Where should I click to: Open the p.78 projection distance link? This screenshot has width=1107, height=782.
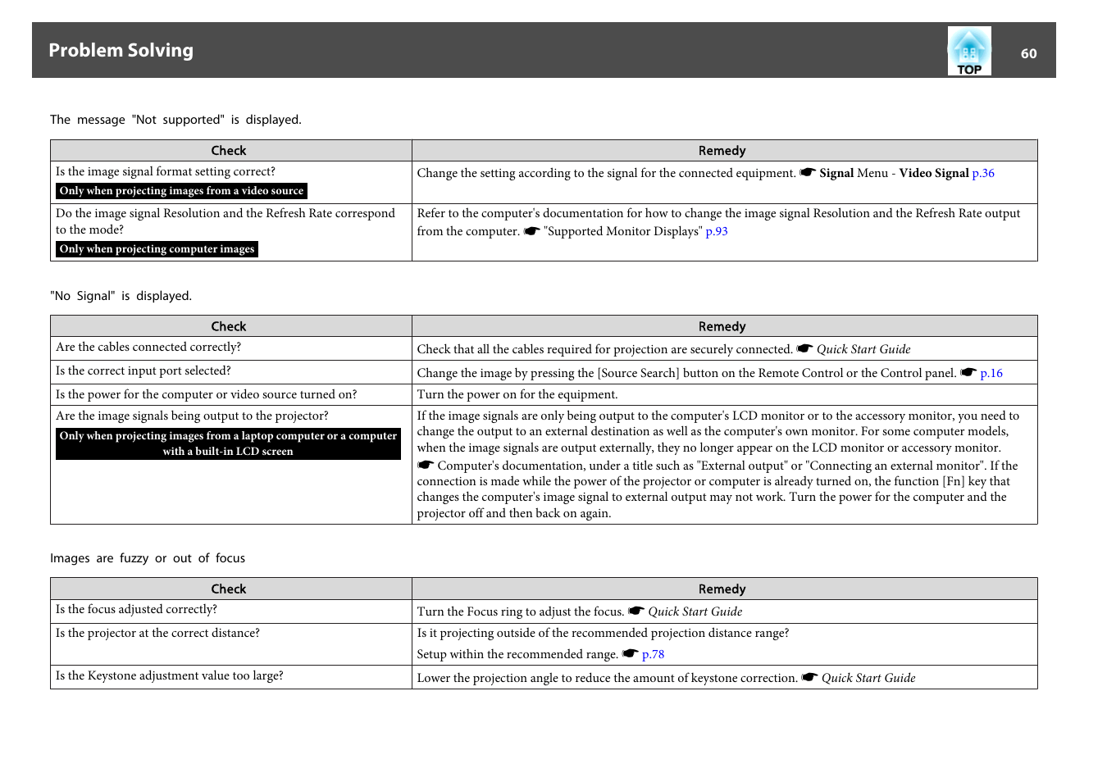point(653,654)
